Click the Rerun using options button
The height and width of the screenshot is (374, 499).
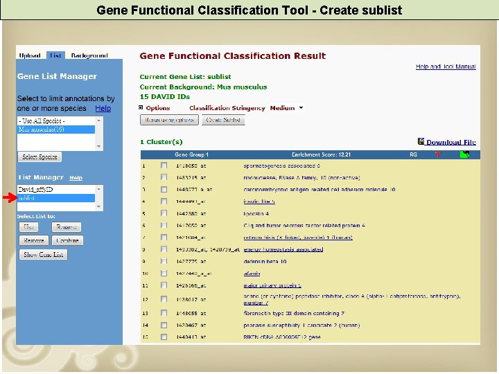point(169,120)
